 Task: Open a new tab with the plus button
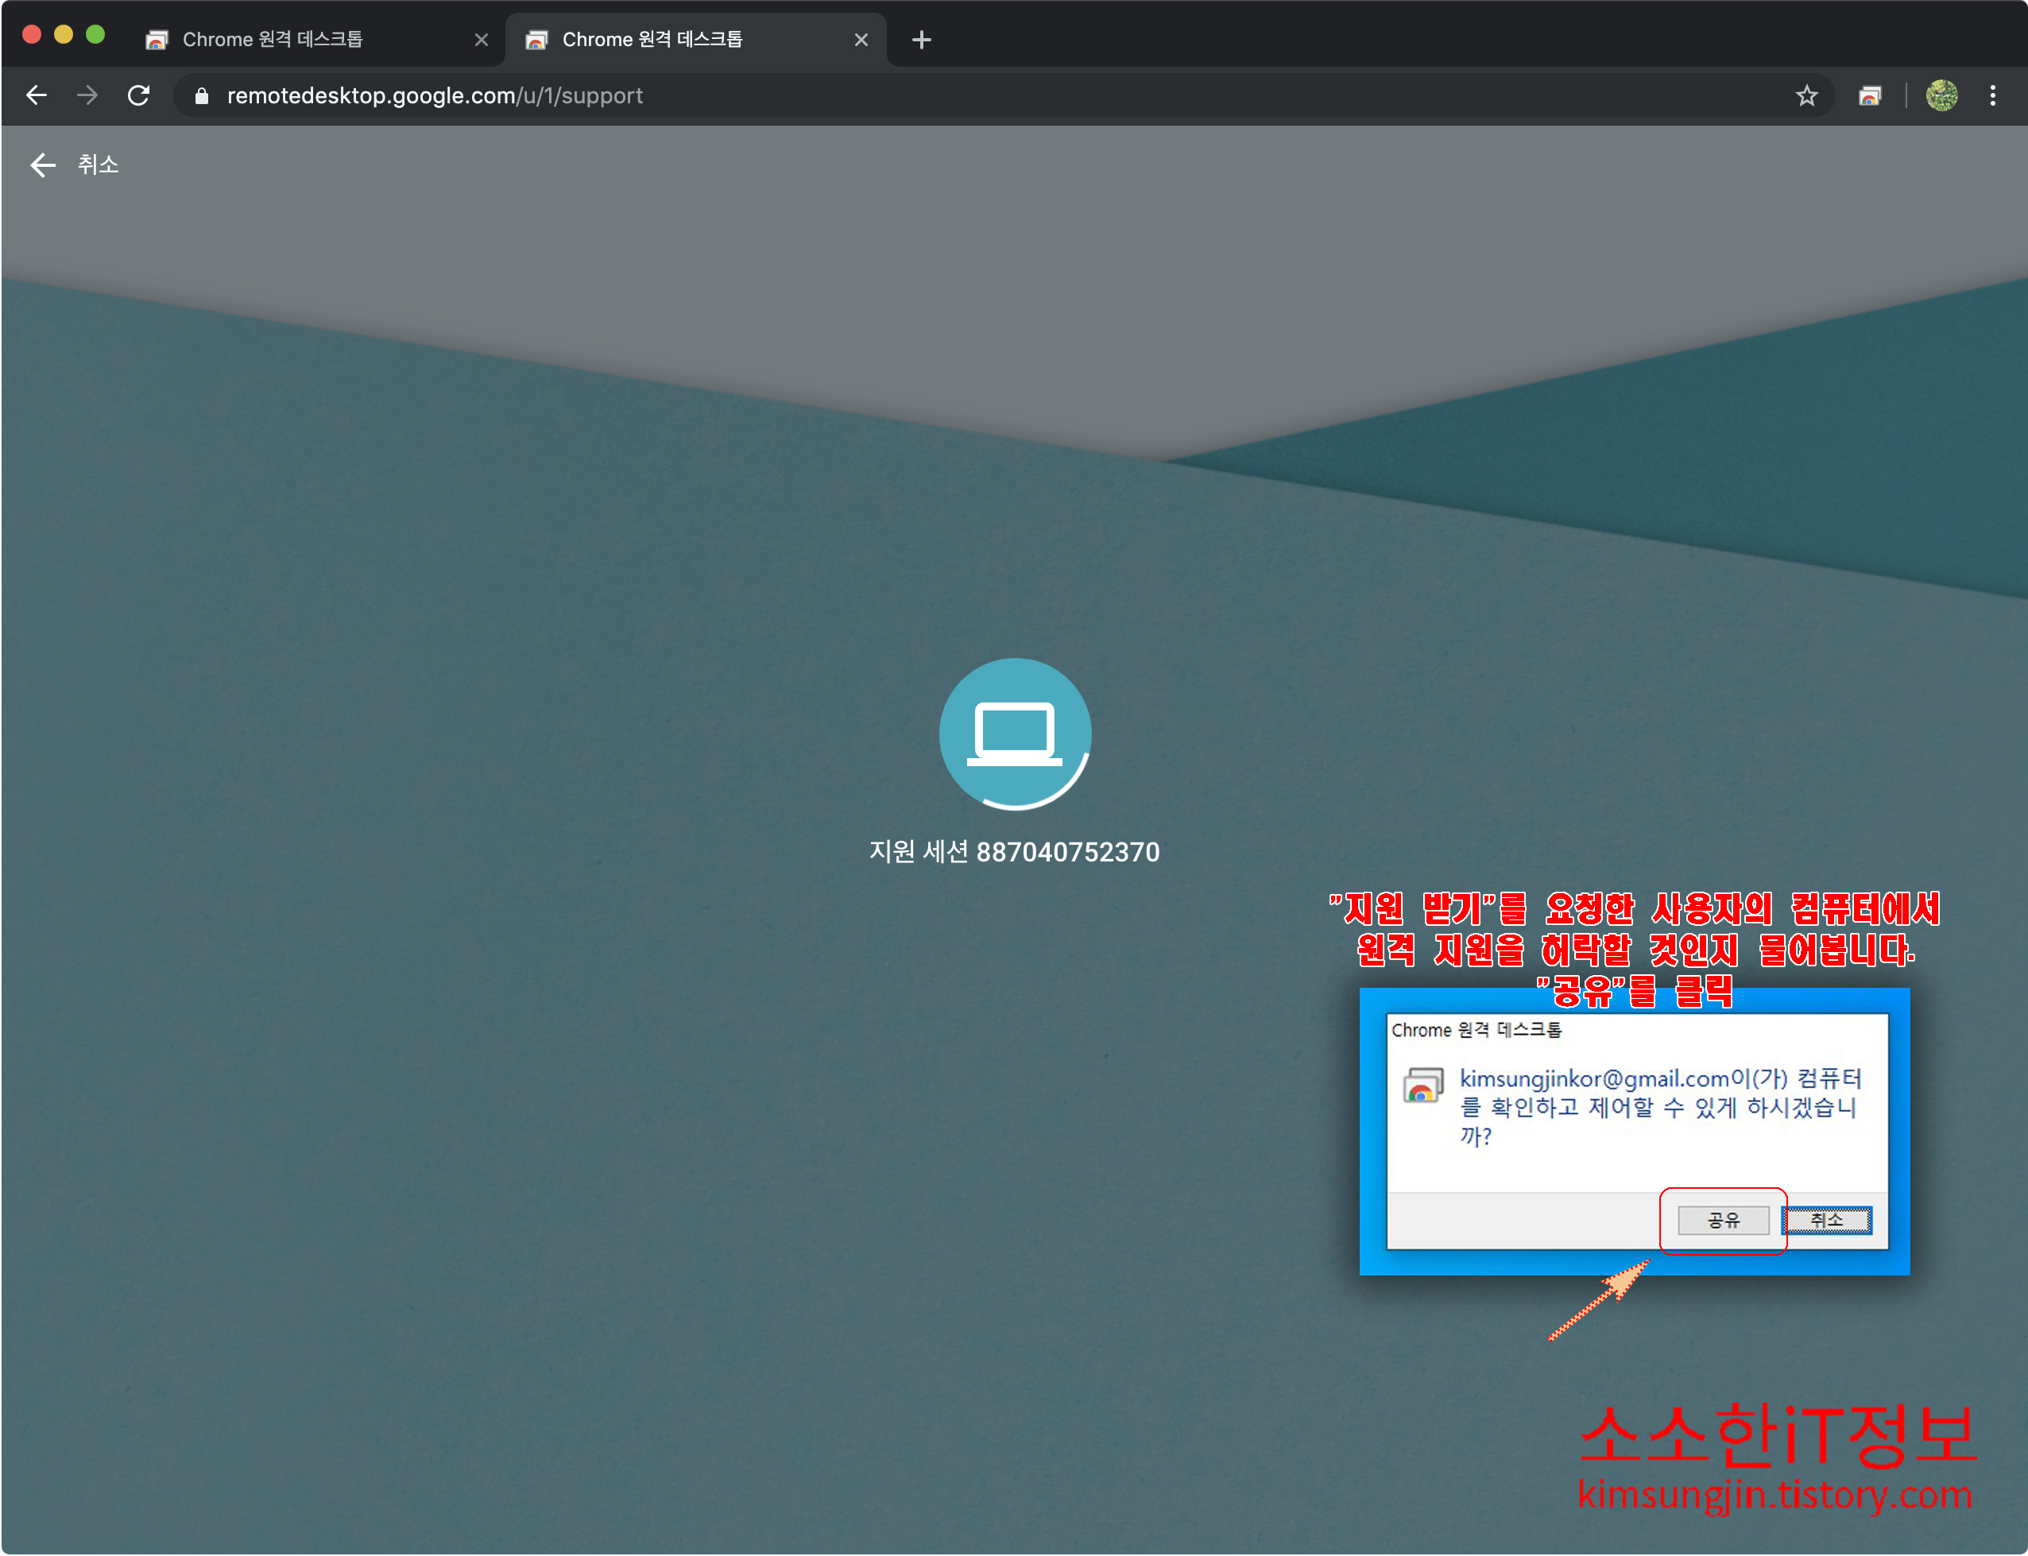tap(921, 40)
